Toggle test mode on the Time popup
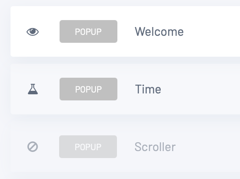This screenshot has height=179, width=240. click(x=33, y=89)
